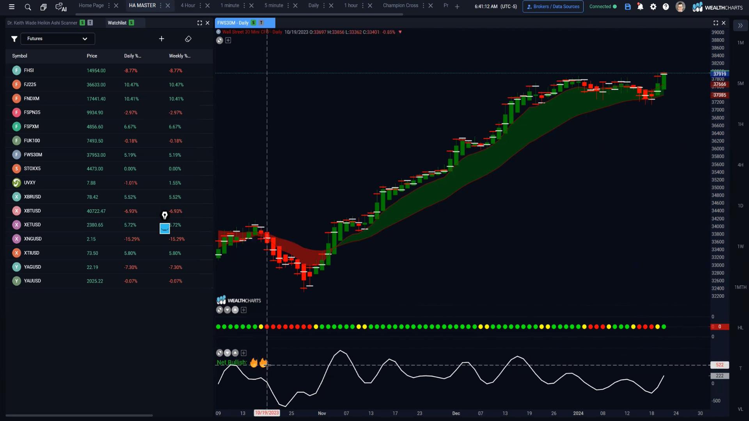
Task: Click the S badge on FWS30M chart tab
Action: click(x=254, y=23)
